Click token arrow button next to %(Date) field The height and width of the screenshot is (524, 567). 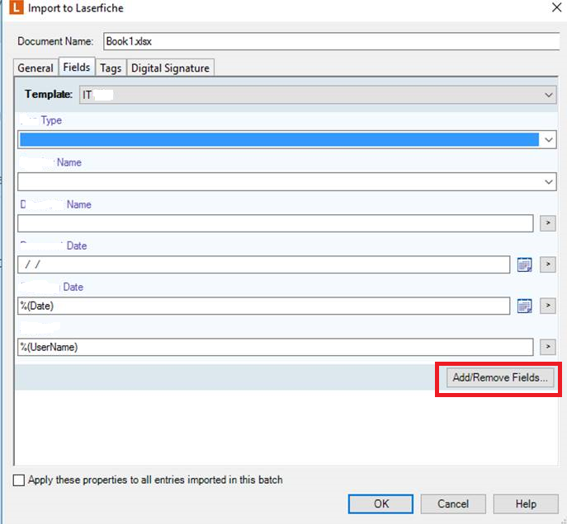(548, 306)
